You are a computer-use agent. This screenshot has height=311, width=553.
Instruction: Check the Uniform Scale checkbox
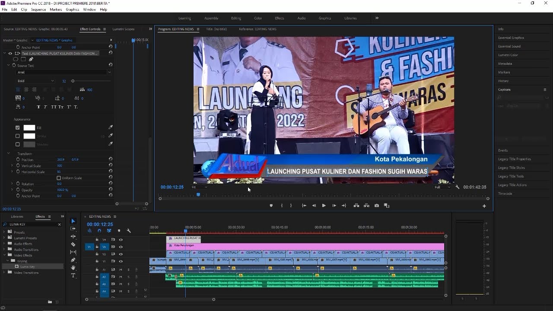pos(59,178)
